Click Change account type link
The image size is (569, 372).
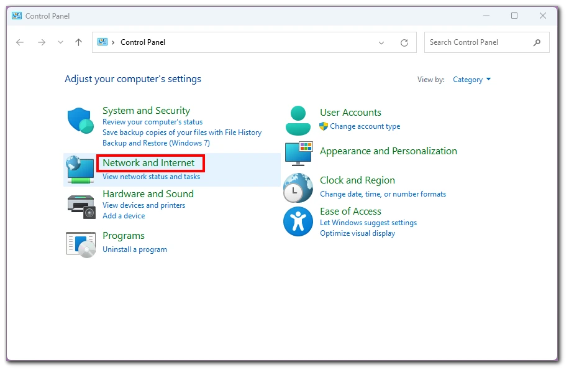[x=365, y=126]
